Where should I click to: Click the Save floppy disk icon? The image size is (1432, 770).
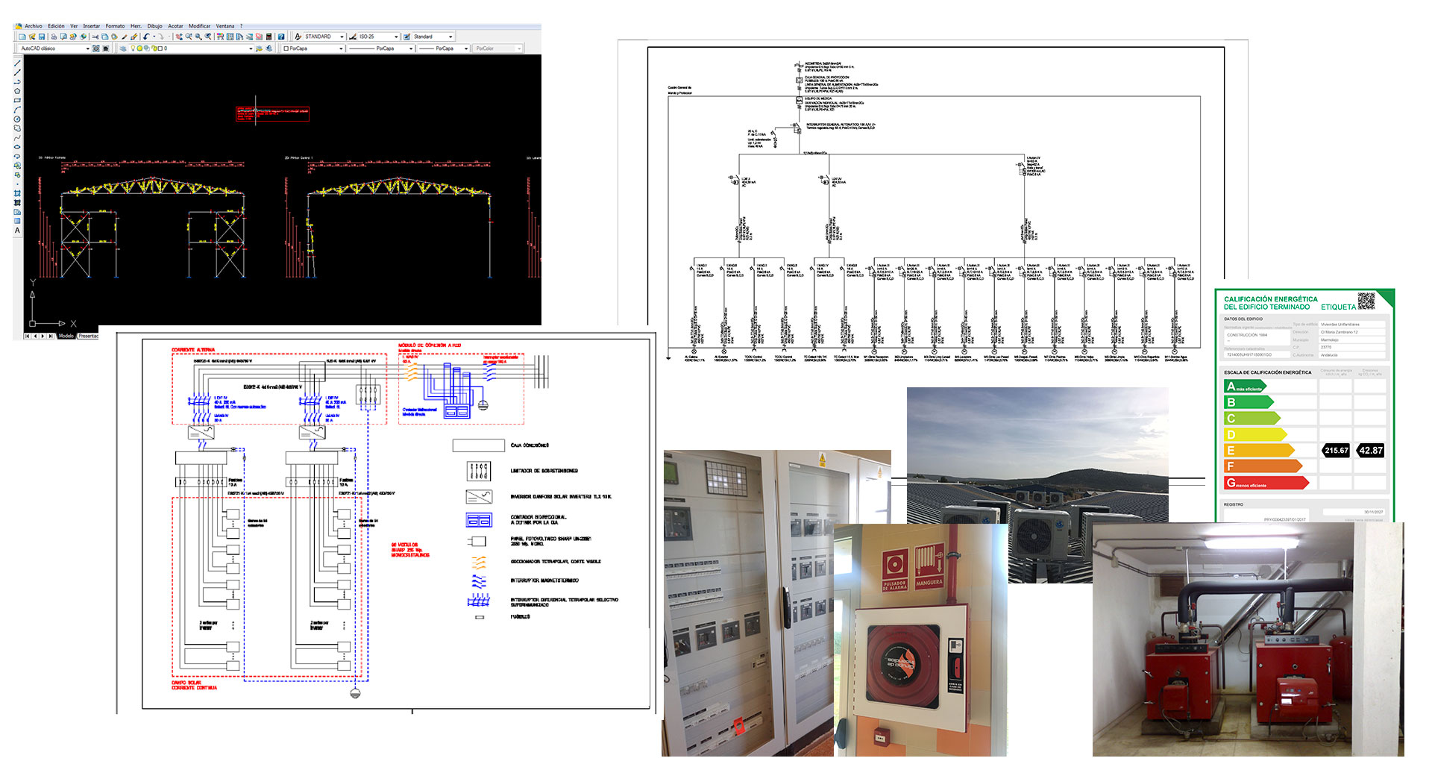42,37
